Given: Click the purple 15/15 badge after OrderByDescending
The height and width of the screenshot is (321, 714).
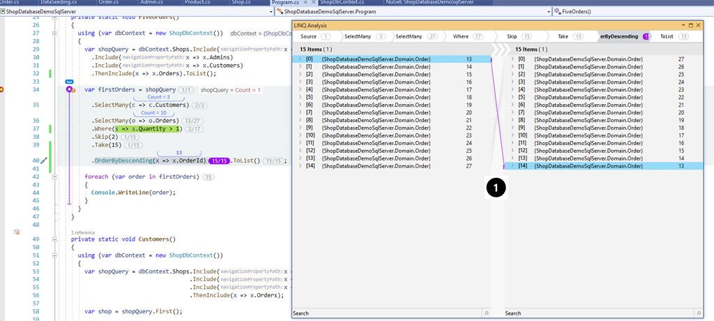Looking at the screenshot, I should (218, 161).
